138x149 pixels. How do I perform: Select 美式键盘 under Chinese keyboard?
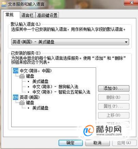click(x=40, y=81)
